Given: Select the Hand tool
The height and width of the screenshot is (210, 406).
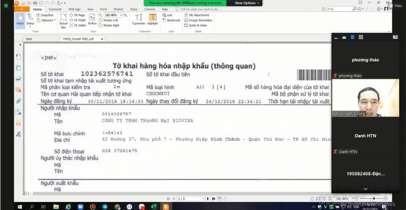Looking at the screenshot, I should tap(20, 20).
